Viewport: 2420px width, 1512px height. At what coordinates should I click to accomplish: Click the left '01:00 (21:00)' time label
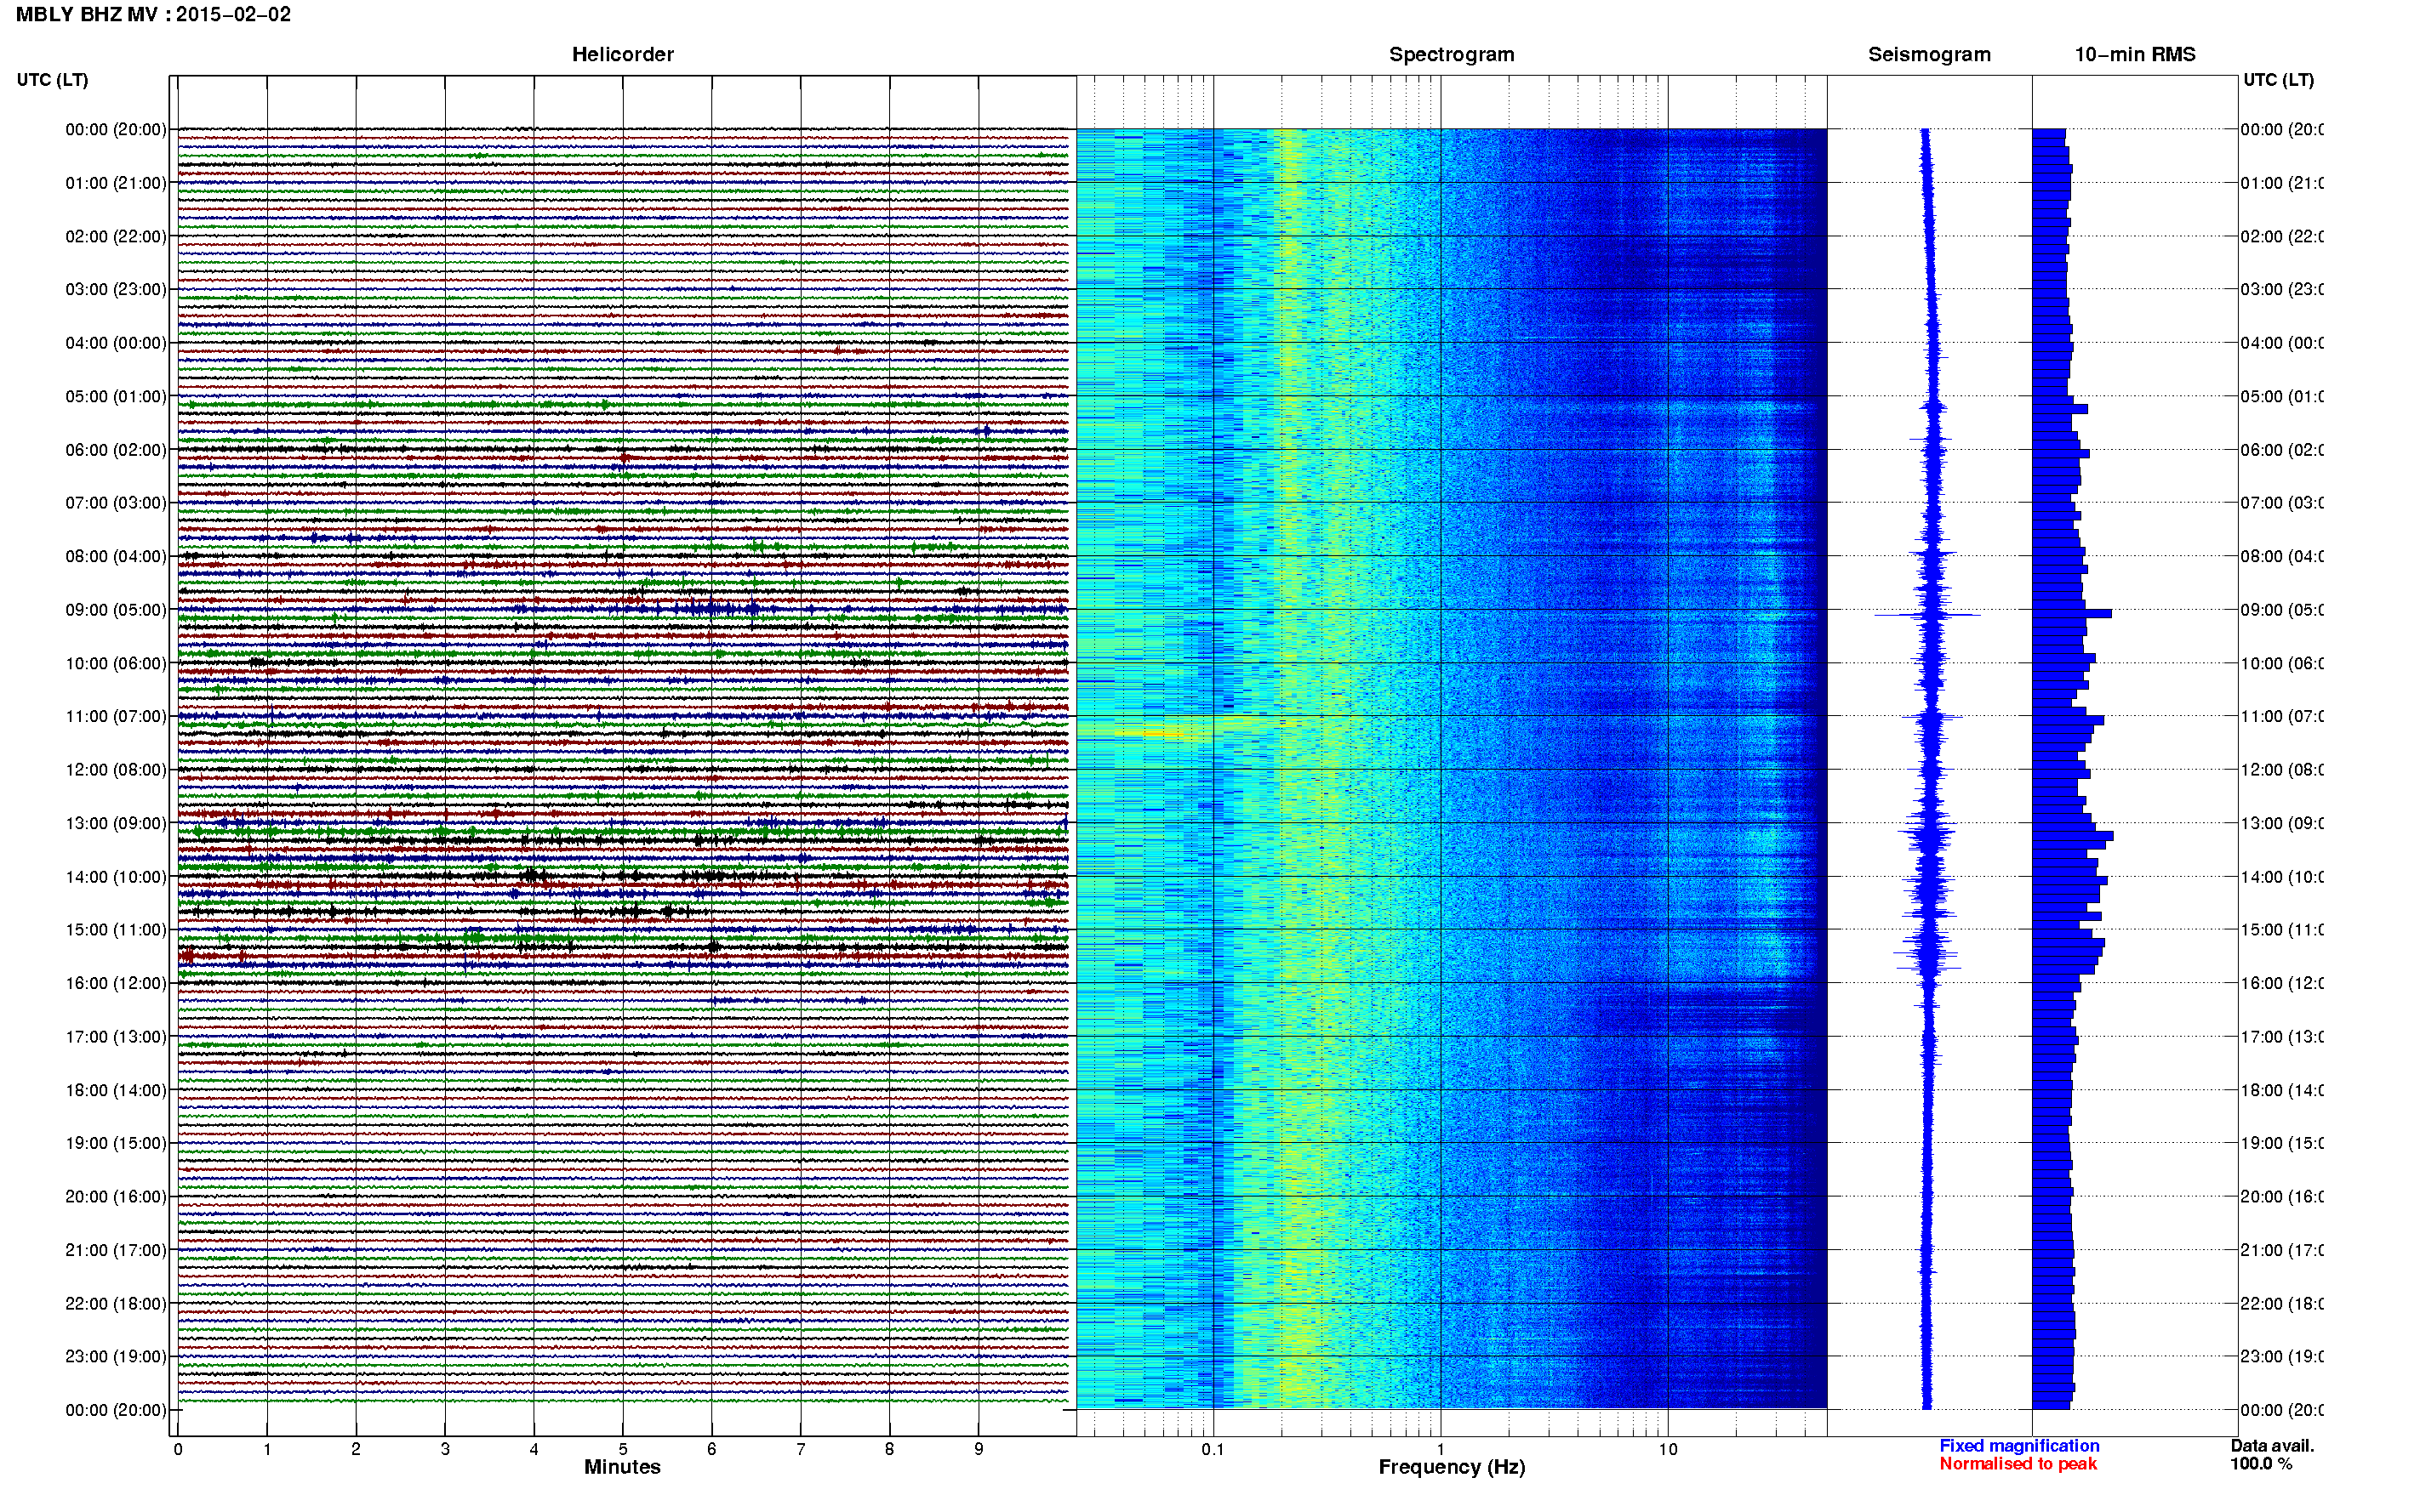click(116, 183)
